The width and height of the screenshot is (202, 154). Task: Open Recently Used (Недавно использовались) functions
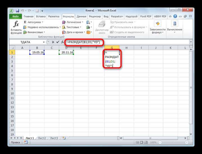coord(42,27)
